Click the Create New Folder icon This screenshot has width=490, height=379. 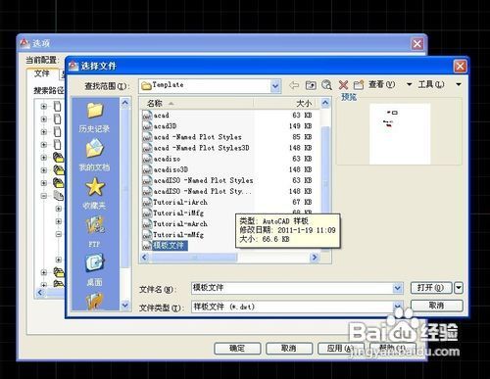(359, 85)
